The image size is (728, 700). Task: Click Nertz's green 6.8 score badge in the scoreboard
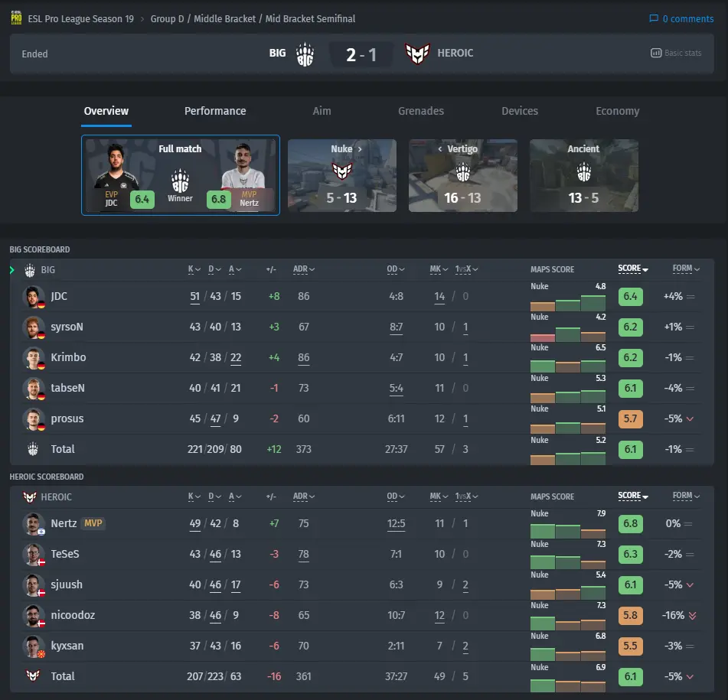pyautogui.click(x=631, y=524)
